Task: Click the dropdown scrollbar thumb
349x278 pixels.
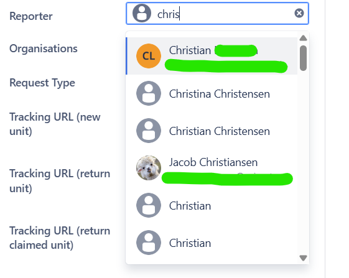Action: 303,58
